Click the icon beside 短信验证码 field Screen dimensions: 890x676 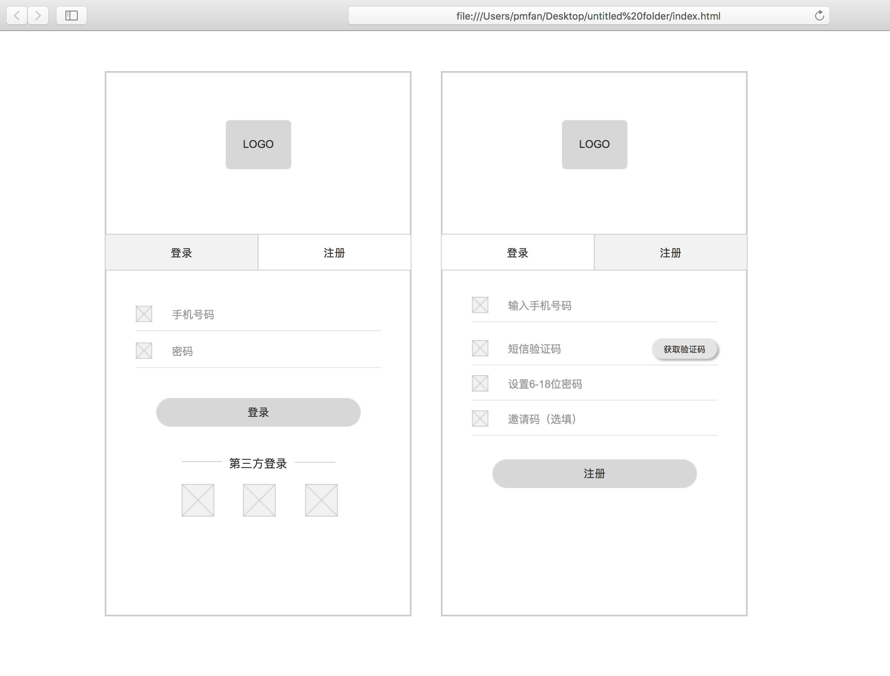point(480,348)
